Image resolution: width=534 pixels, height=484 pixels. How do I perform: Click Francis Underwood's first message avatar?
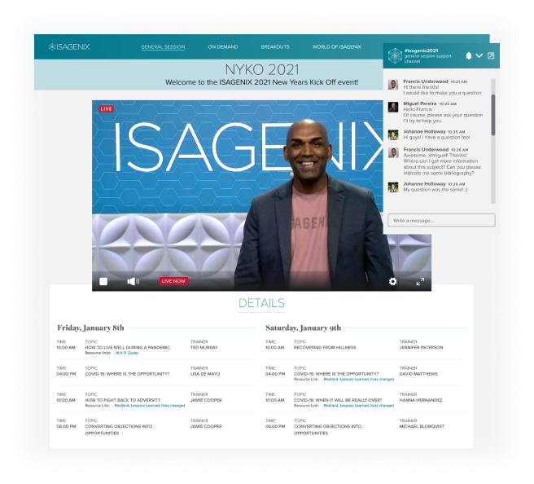[393, 85]
